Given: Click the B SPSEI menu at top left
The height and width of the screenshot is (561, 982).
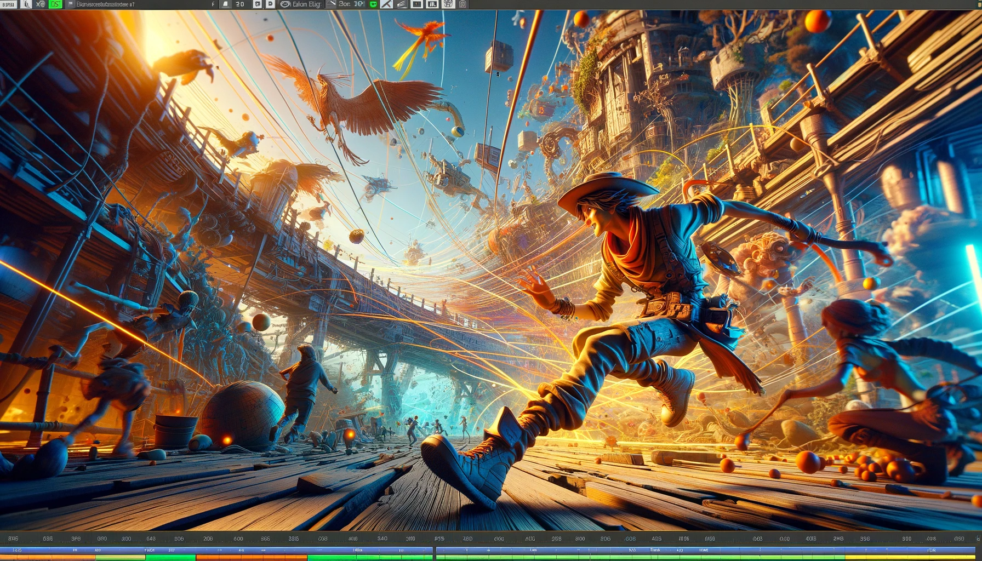Looking at the screenshot, I should 9,4.
